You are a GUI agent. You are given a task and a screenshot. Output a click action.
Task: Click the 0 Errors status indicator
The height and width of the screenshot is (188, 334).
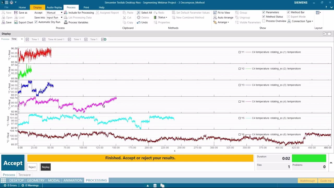[10, 185]
